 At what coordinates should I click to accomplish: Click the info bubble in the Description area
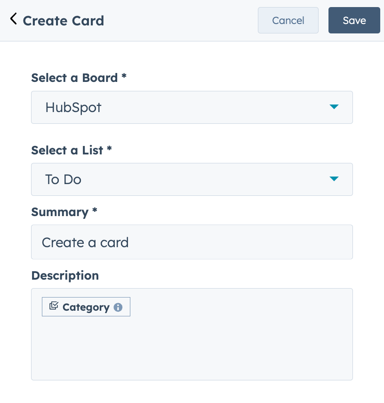(x=117, y=306)
